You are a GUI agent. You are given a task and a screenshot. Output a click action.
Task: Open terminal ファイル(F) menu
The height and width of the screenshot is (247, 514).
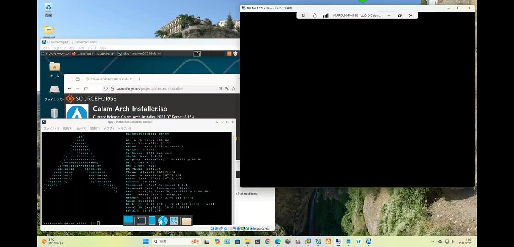[x=51, y=129]
